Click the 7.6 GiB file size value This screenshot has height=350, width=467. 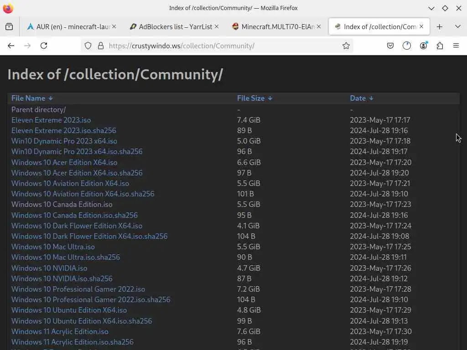249,332
